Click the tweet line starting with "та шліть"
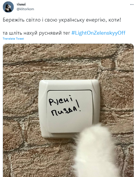 point(64,33)
